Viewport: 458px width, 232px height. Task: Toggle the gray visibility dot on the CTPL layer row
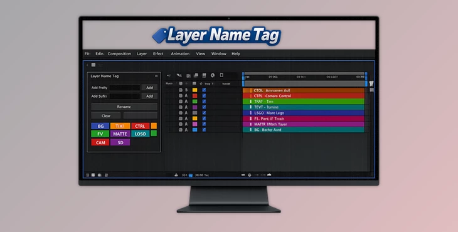pos(181,96)
